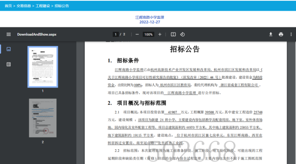Image resolution: width=296 pixels, height=164 pixels.
Task: Zoom out with the minus button
Action: pyautogui.click(x=137, y=35)
